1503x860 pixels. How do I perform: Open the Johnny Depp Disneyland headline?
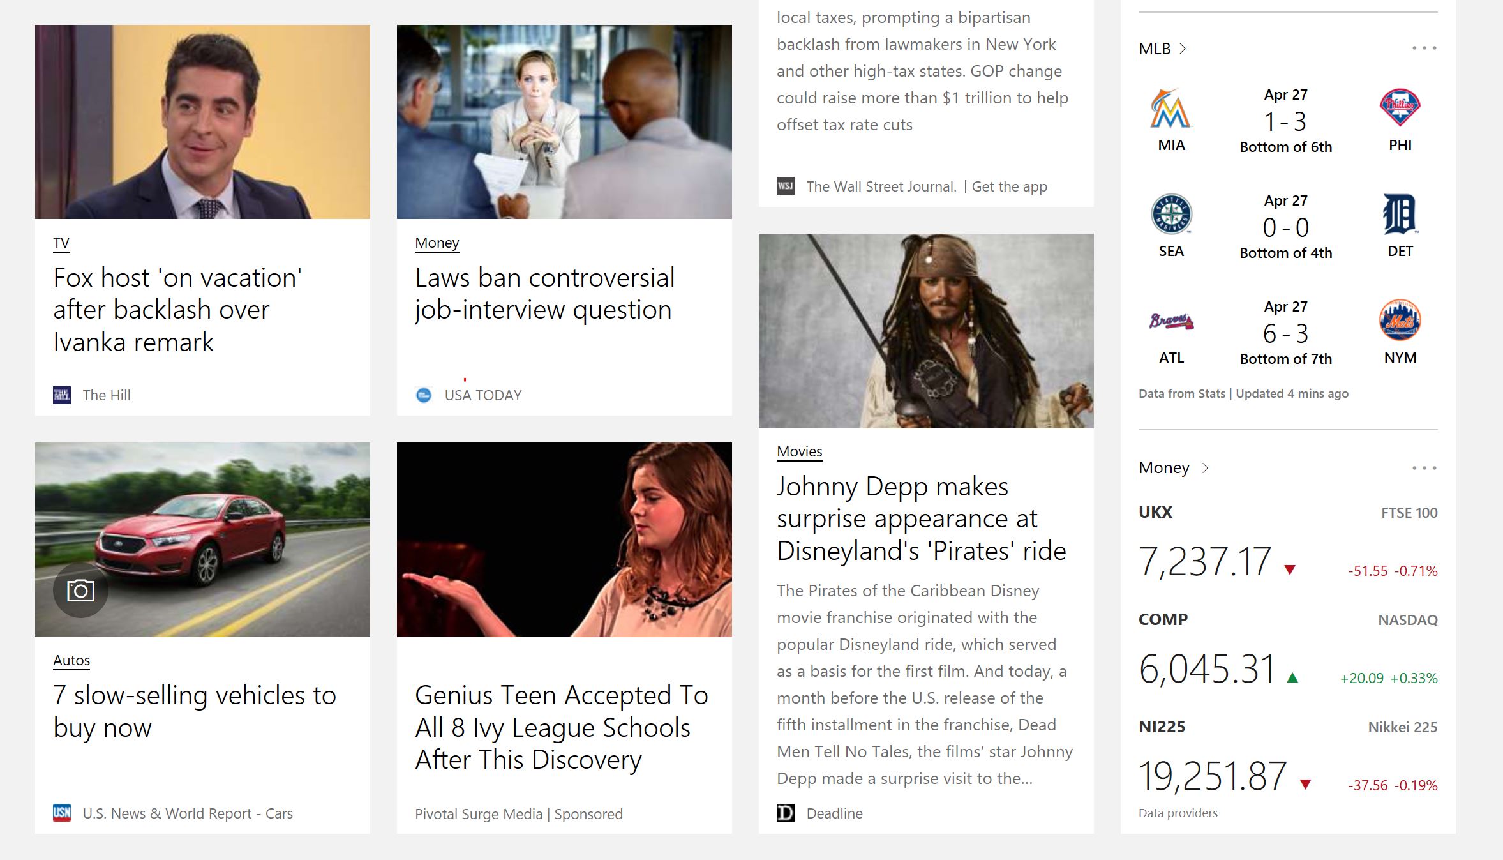pos(922,518)
